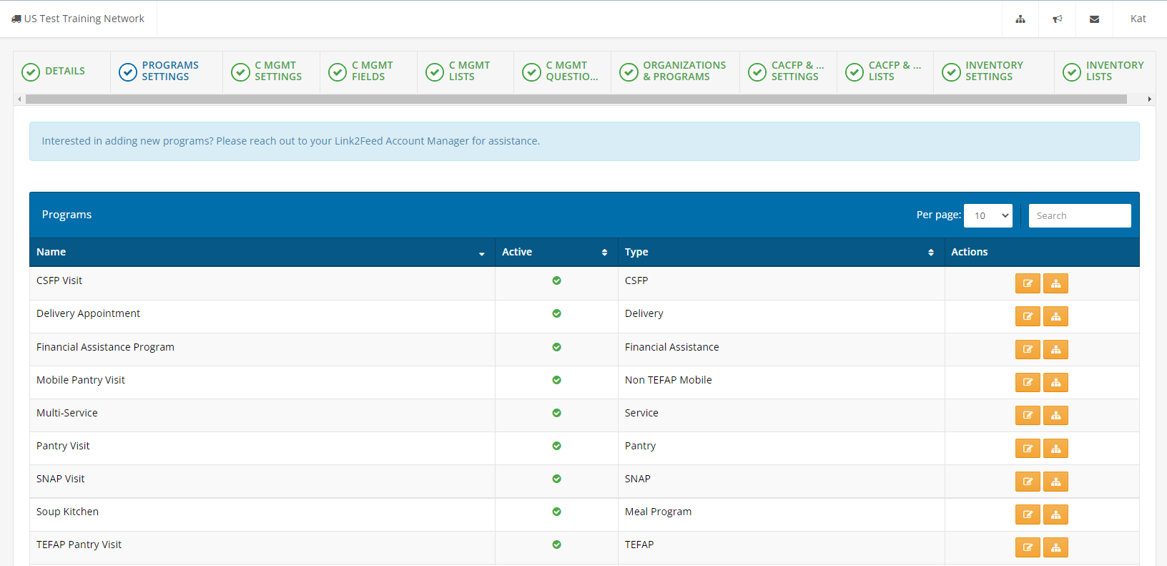The width and height of the screenshot is (1167, 566).
Task: Click the horizontal tab scrollbar
Action: click(x=576, y=99)
